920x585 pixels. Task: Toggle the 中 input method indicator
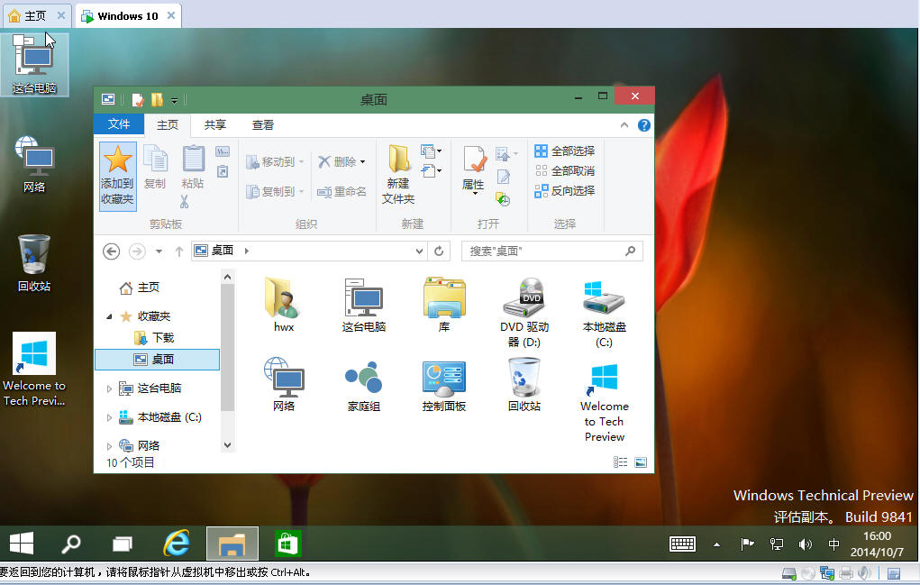click(x=833, y=544)
